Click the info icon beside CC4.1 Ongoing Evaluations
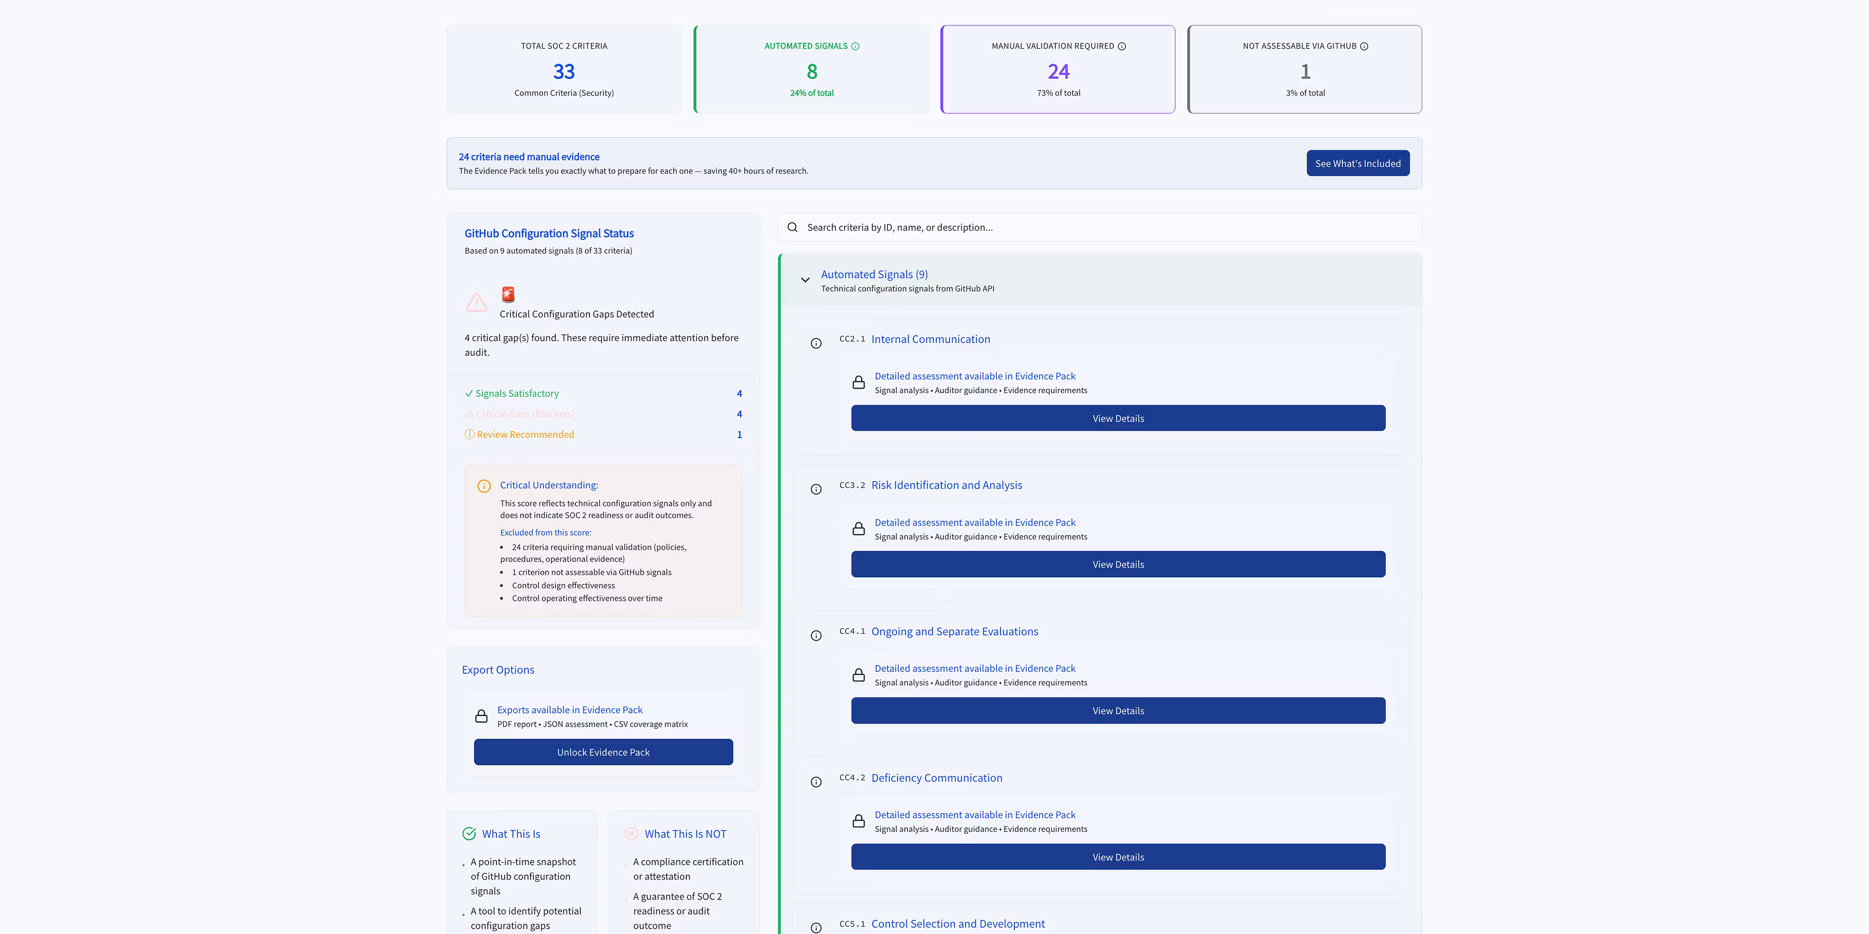 click(x=816, y=636)
